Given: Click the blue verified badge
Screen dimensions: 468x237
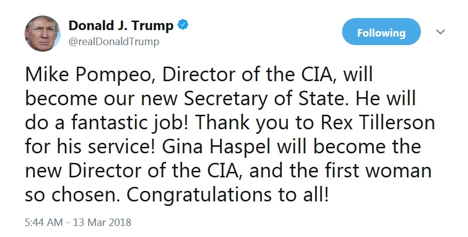Looking at the screenshot, I should tap(183, 25).
